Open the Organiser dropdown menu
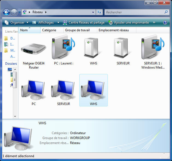Image resolution: width=172 pixels, height=161 pixels. pyautogui.click(x=17, y=22)
